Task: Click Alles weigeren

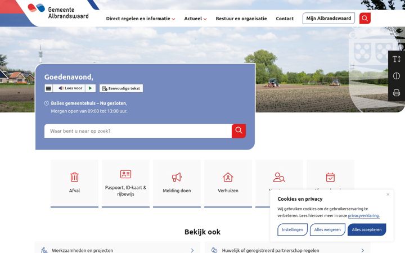Action: 327,229
